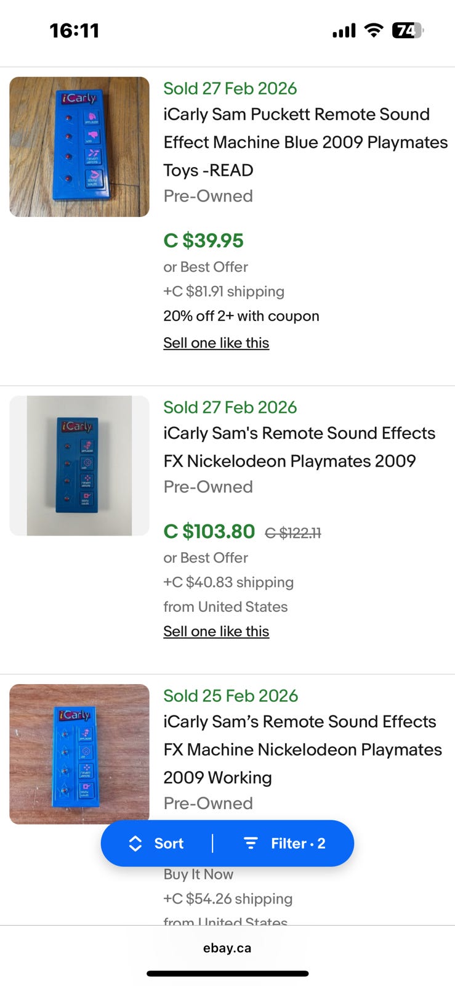Screen dimensions: 455x986
Task: Tap the Sort arrows icon
Action: (135, 844)
